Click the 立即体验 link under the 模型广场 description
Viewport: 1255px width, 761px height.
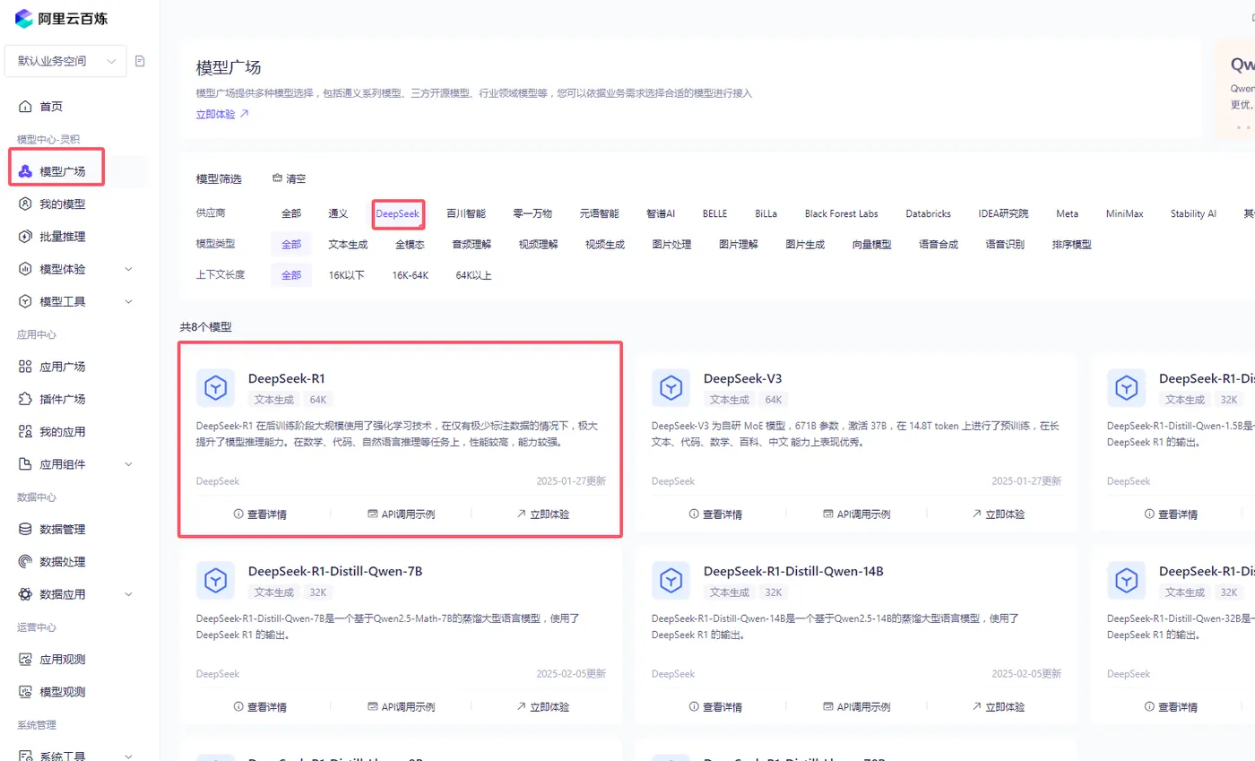222,114
